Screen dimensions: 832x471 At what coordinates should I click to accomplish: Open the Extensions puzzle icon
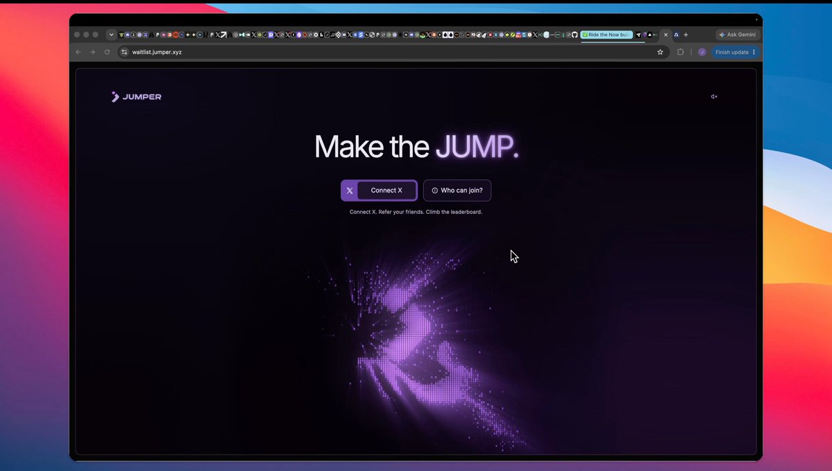click(680, 52)
